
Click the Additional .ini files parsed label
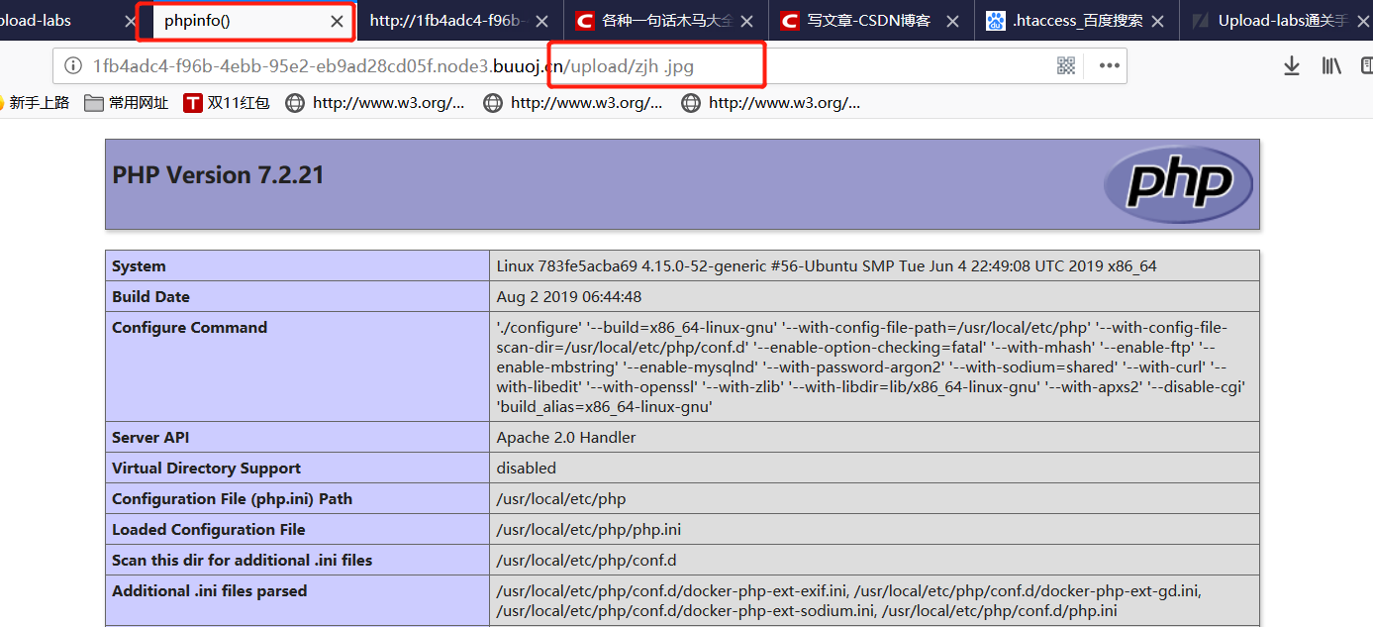[x=210, y=591]
